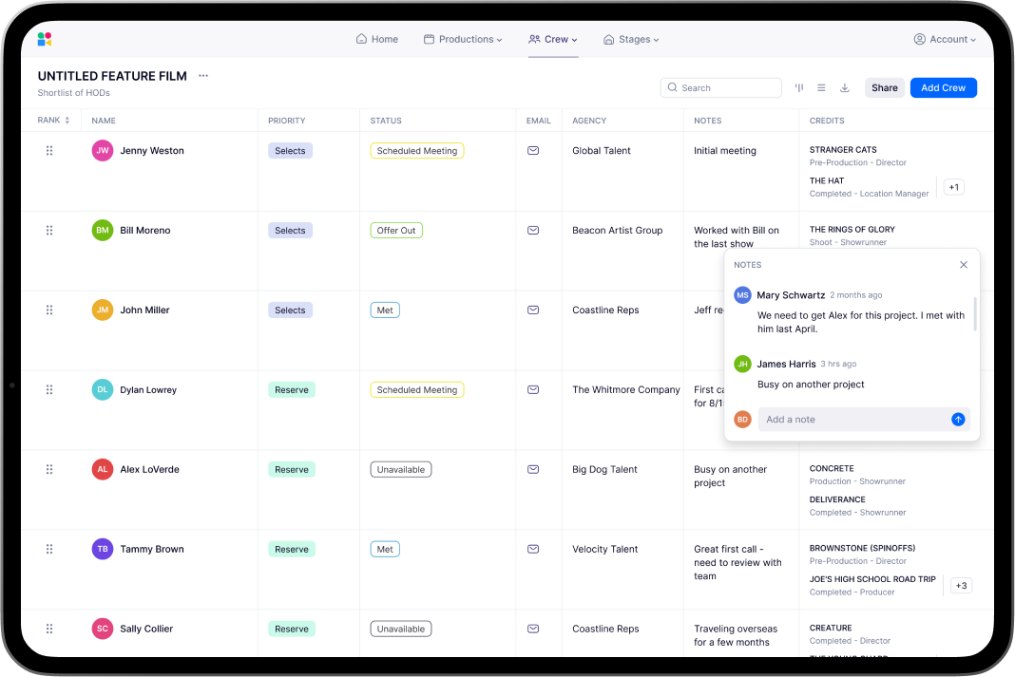
Task: Click the app logo in top left
Action: click(45, 39)
